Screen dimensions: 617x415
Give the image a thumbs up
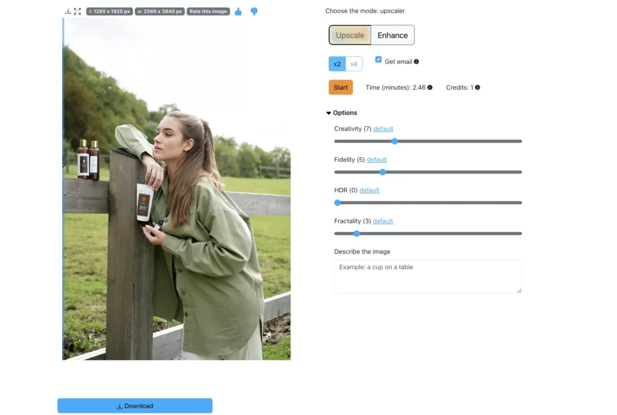pos(238,11)
